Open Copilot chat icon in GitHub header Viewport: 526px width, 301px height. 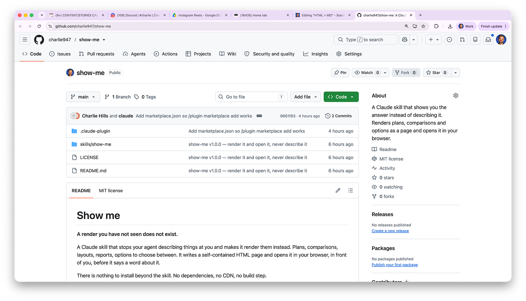(404, 40)
